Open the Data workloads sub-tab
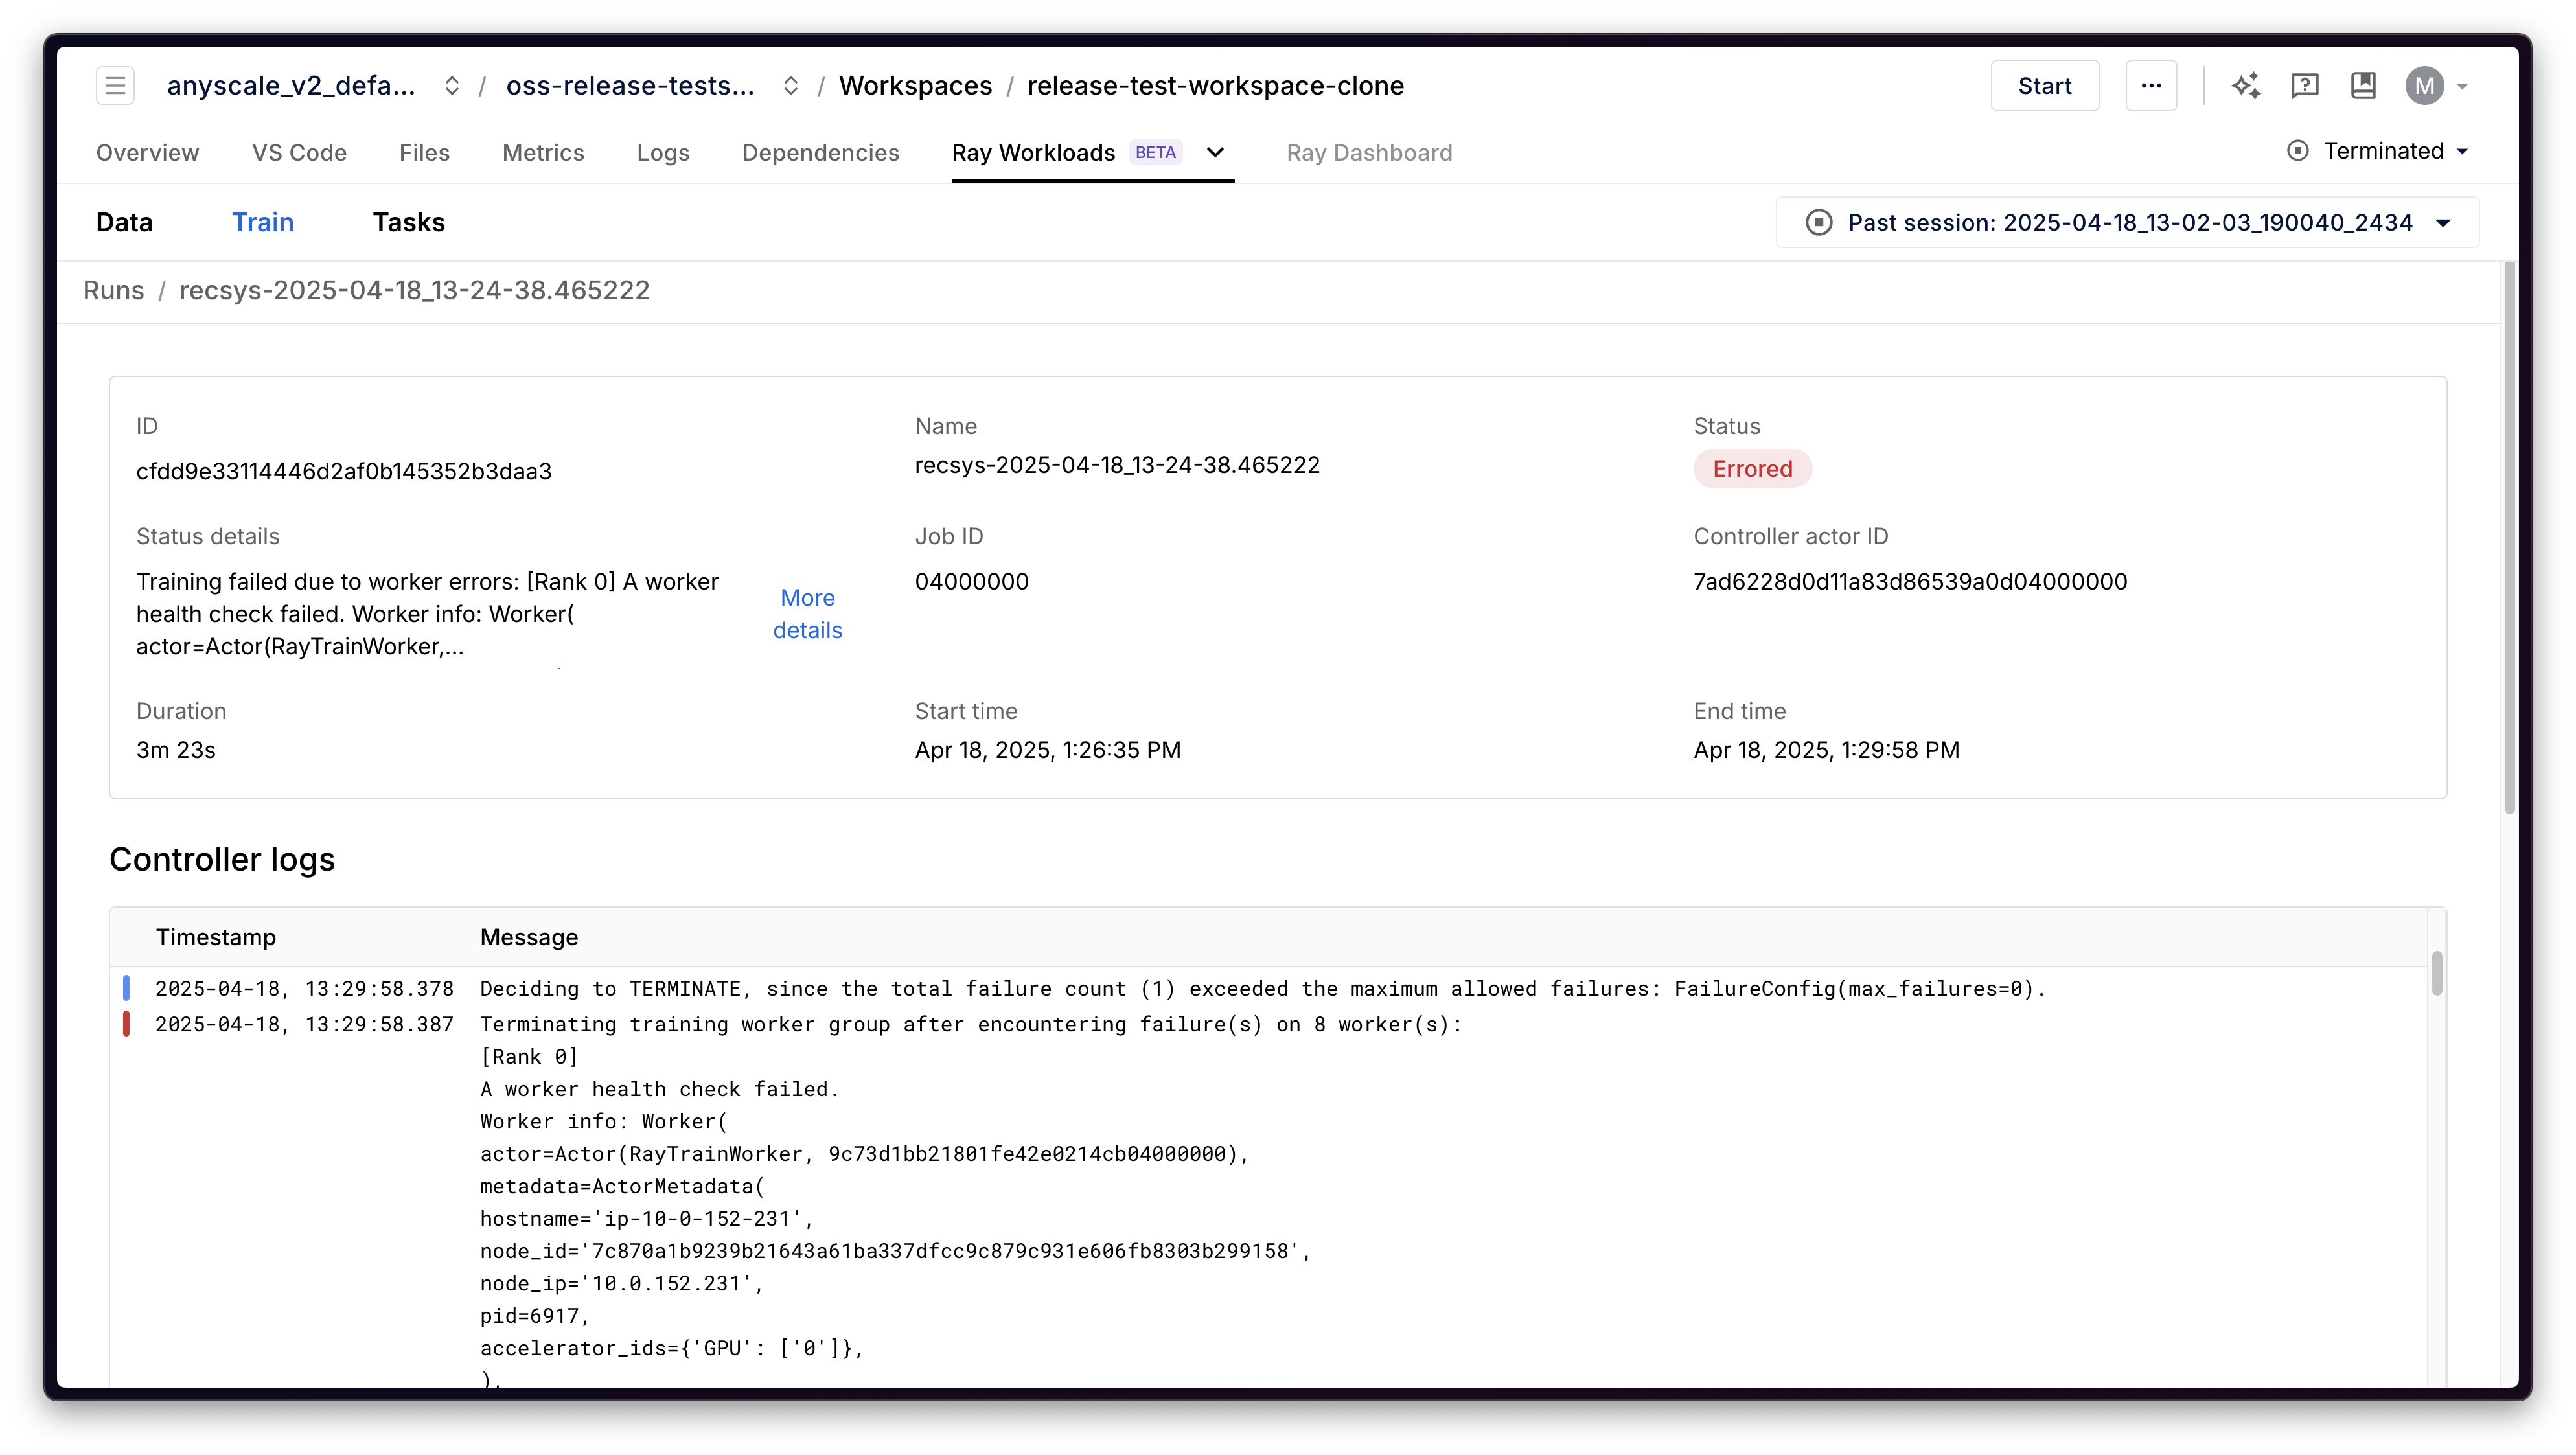2576x1455 pixels. [x=124, y=222]
